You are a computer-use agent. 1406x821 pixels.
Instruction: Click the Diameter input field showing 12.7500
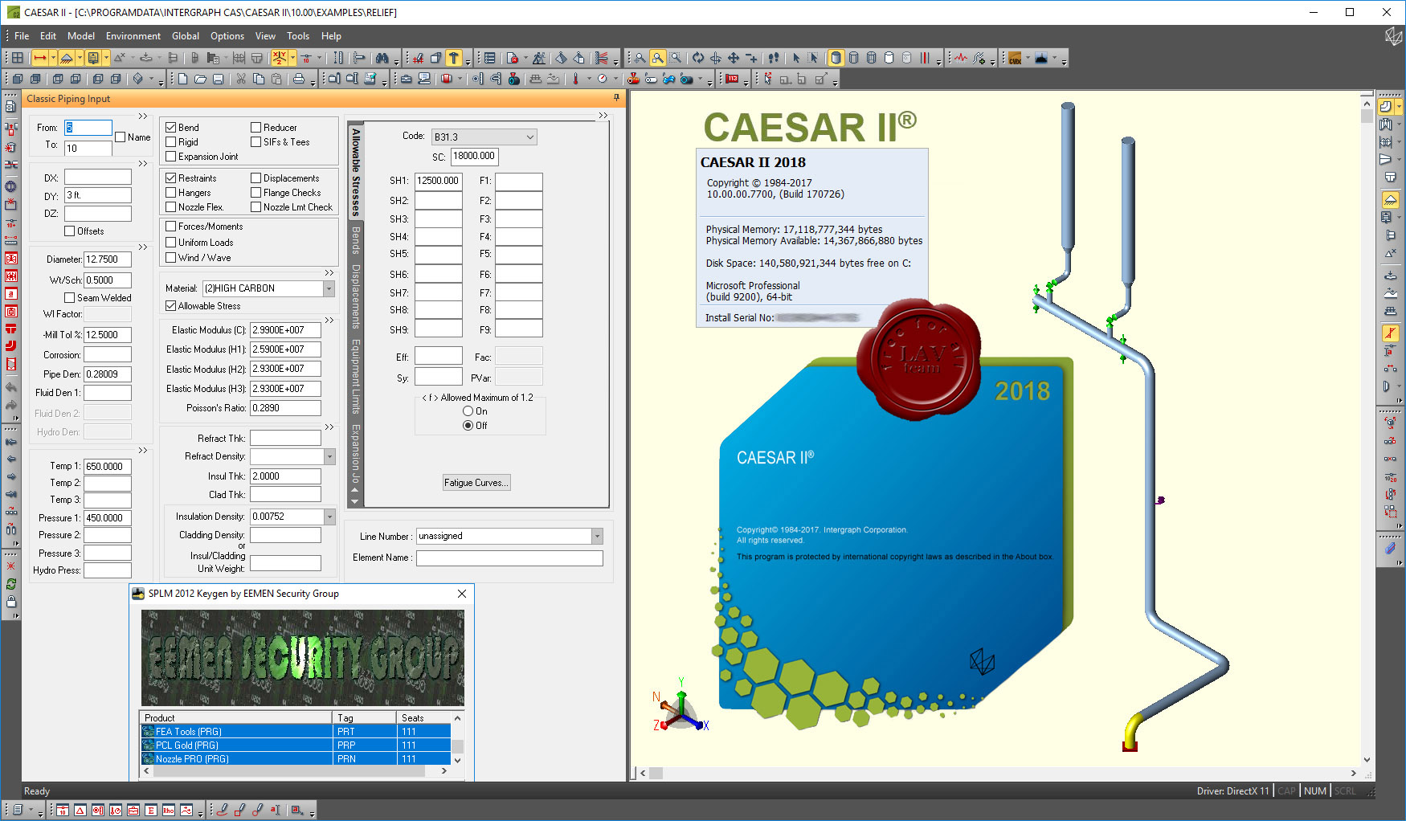(x=108, y=259)
